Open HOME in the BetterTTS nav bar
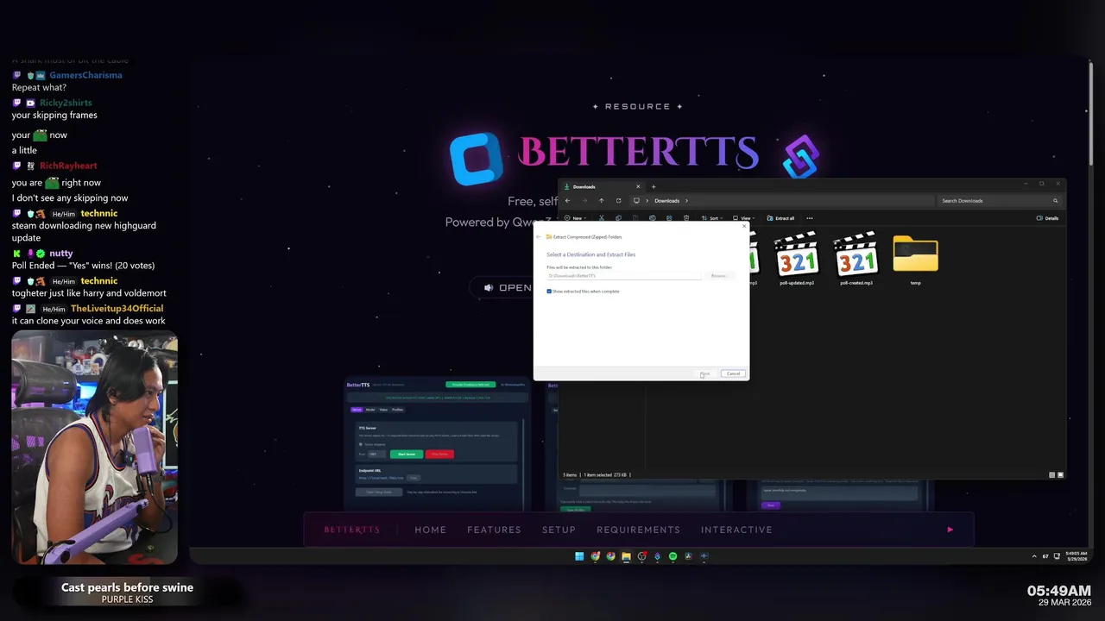This screenshot has height=621, width=1105. pos(430,530)
